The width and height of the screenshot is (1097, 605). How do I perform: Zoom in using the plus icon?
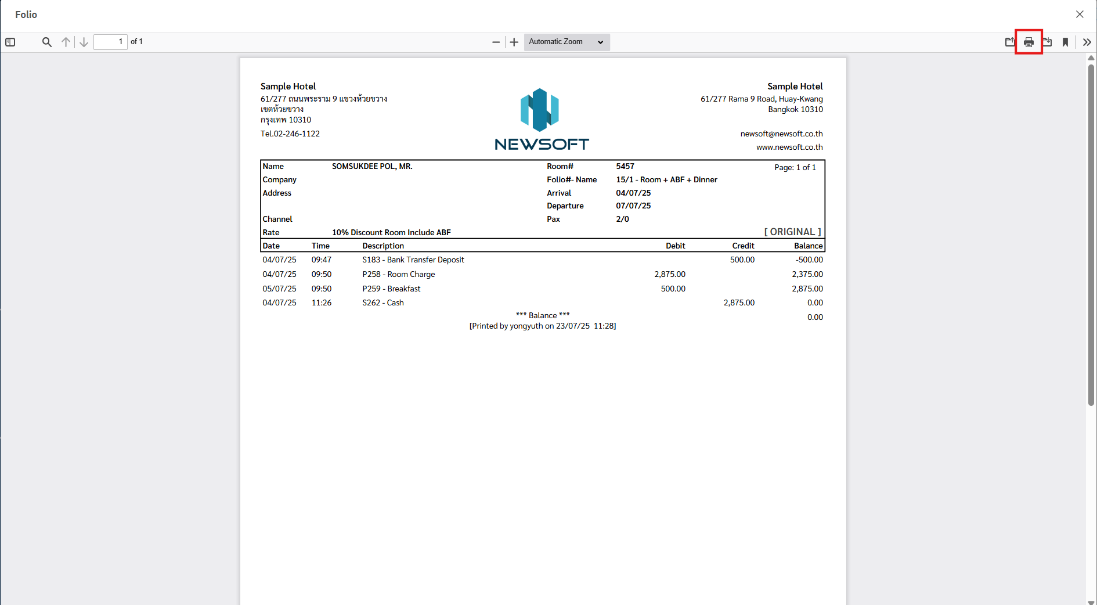click(x=514, y=42)
